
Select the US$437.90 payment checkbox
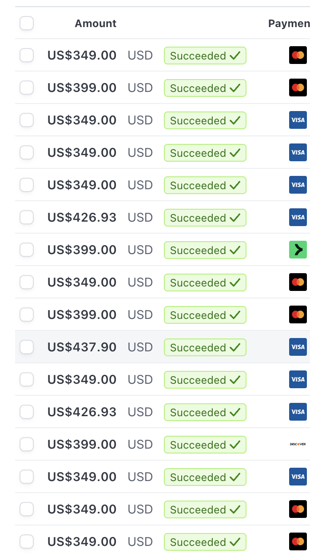point(27,347)
